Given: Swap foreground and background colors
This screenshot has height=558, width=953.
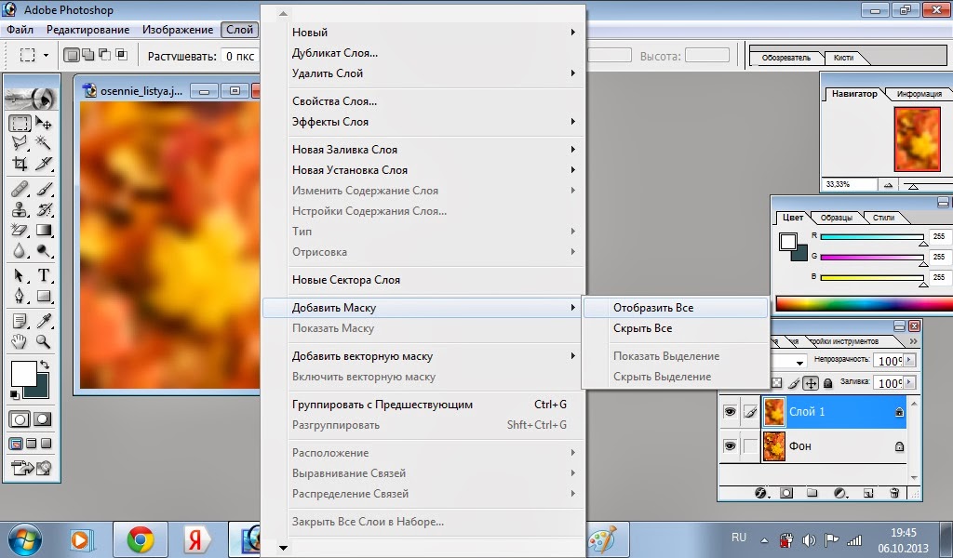Looking at the screenshot, I should tap(45, 365).
